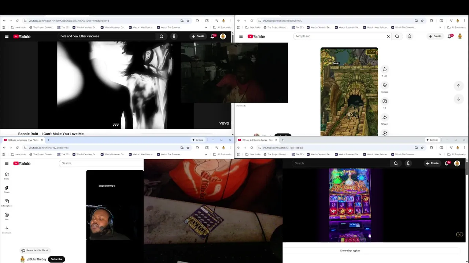Screen dimensions: 469x263
Task: Close the 'bubs jump scare' tab
Action: coord(42,140)
